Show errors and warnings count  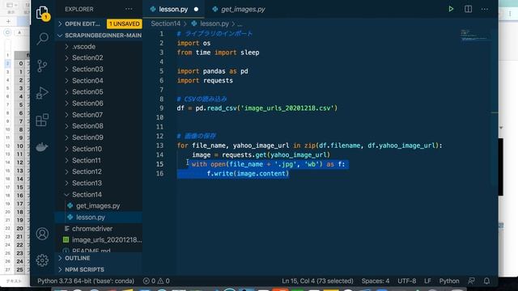(156, 280)
